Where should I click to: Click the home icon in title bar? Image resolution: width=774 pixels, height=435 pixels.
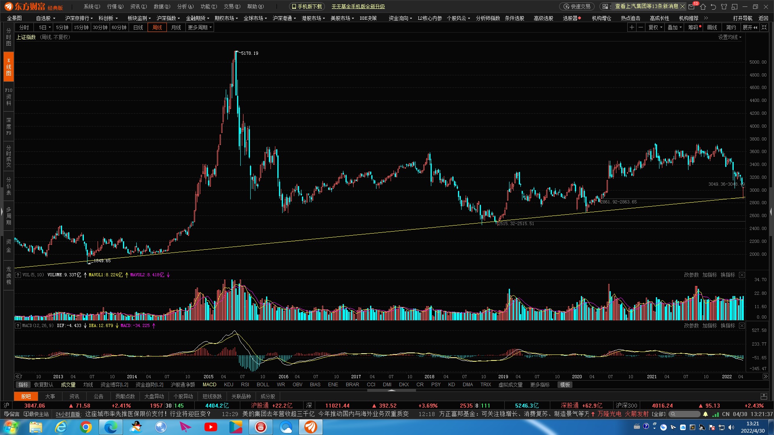coord(703,6)
